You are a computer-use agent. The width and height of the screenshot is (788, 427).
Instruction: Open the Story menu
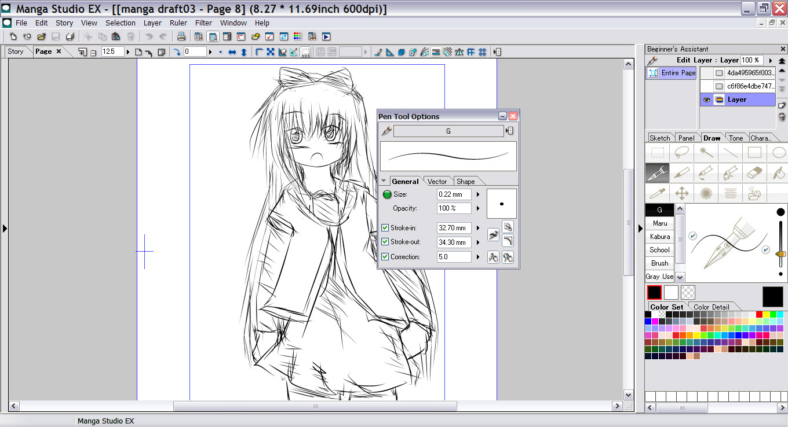coord(64,23)
